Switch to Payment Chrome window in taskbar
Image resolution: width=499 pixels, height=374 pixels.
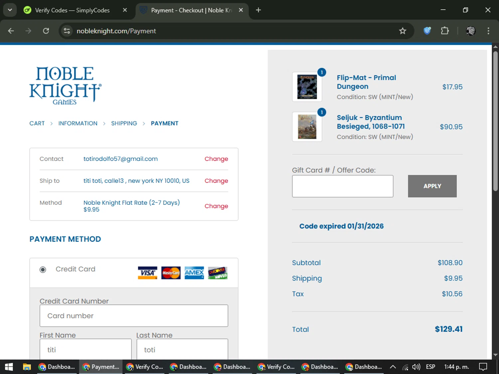coord(101,367)
